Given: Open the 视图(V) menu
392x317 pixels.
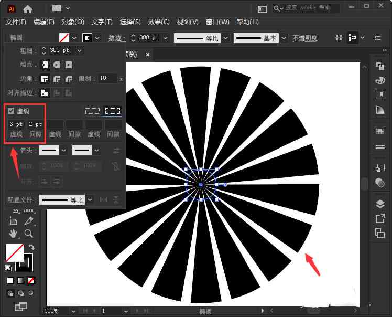Looking at the screenshot, I should point(188,22).
